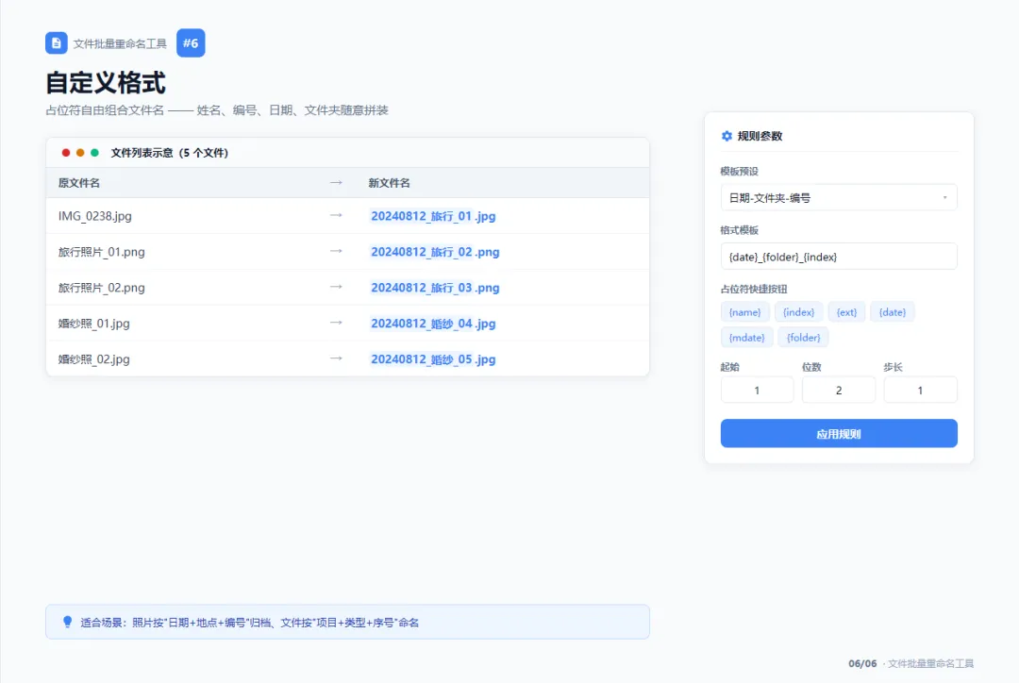
Task: Click the 原文件名 column header
Action: (x=79, y=183)
